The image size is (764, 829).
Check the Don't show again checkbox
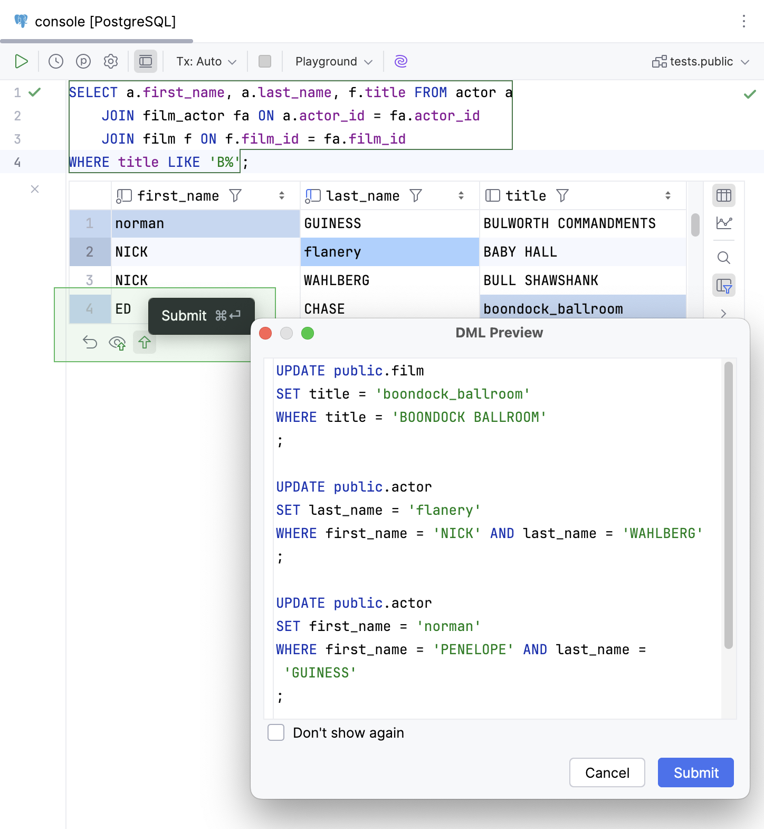[x=276, y=733]
